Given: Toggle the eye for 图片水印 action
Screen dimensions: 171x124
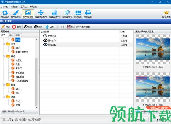Looking at the screenshot, I should pyautogui.click(x=45, y=40).
